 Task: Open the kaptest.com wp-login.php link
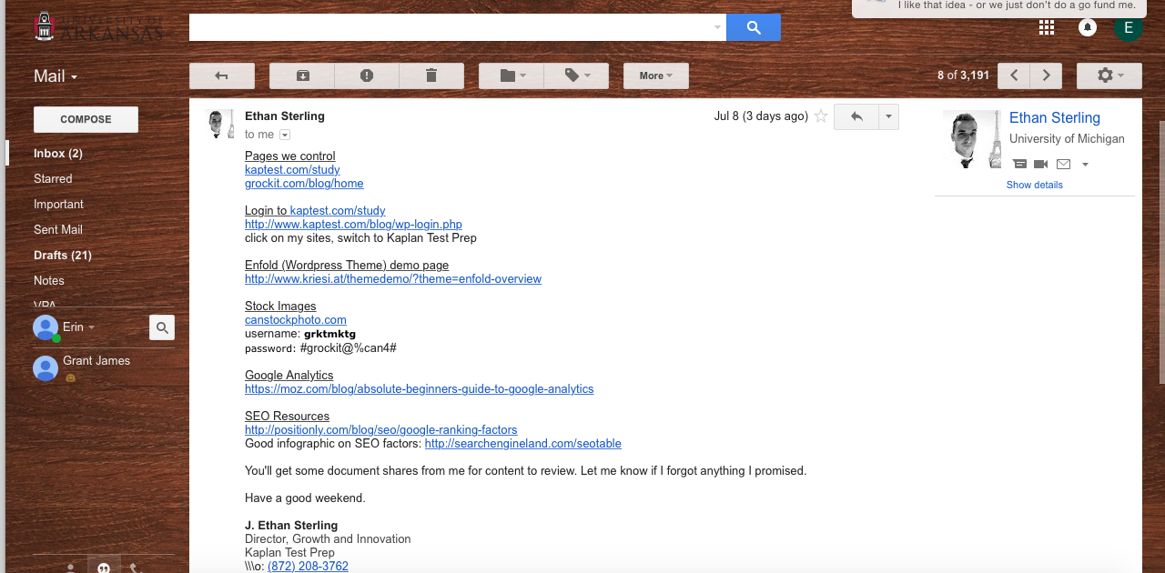tap(353, 225)
